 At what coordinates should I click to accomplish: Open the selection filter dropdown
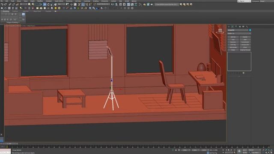24,4
